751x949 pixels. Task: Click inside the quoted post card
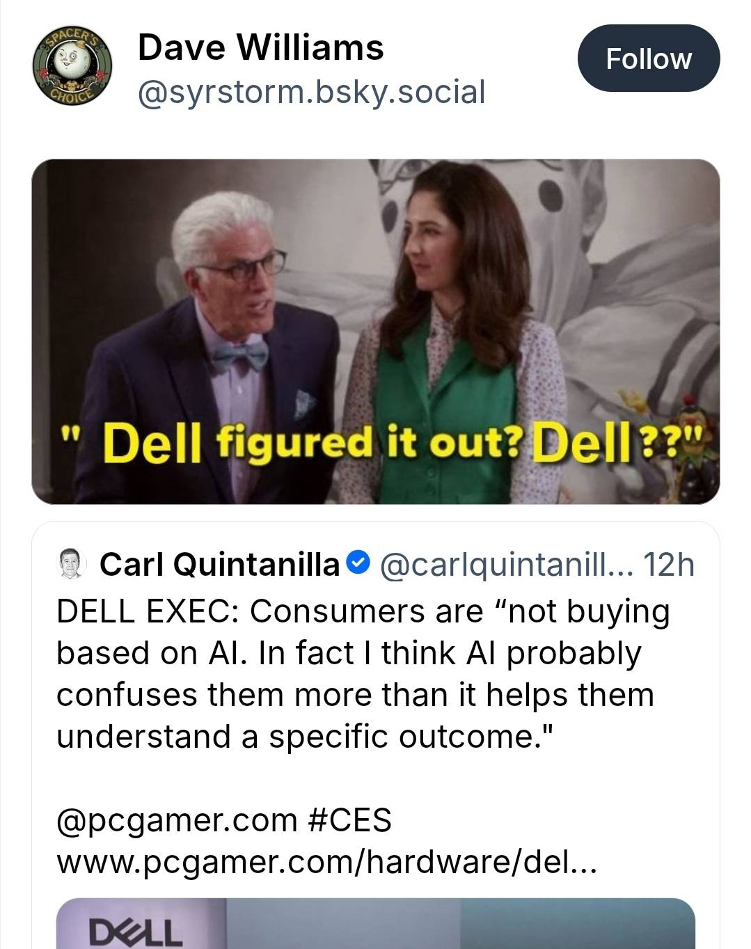click(376, 766)
